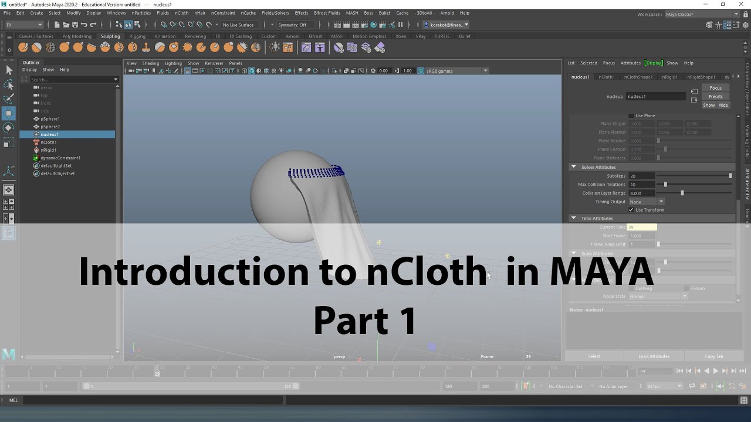Undo last action with toolbar arrow
751x422 pixels.
84,25
